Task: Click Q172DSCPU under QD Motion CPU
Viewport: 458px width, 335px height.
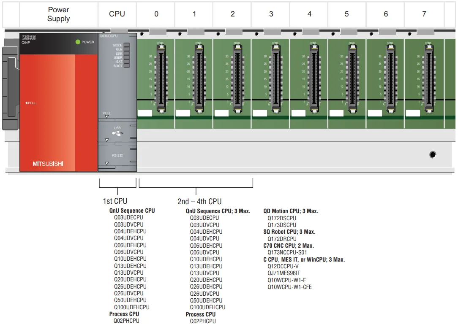Action: (x=282, y=218)
